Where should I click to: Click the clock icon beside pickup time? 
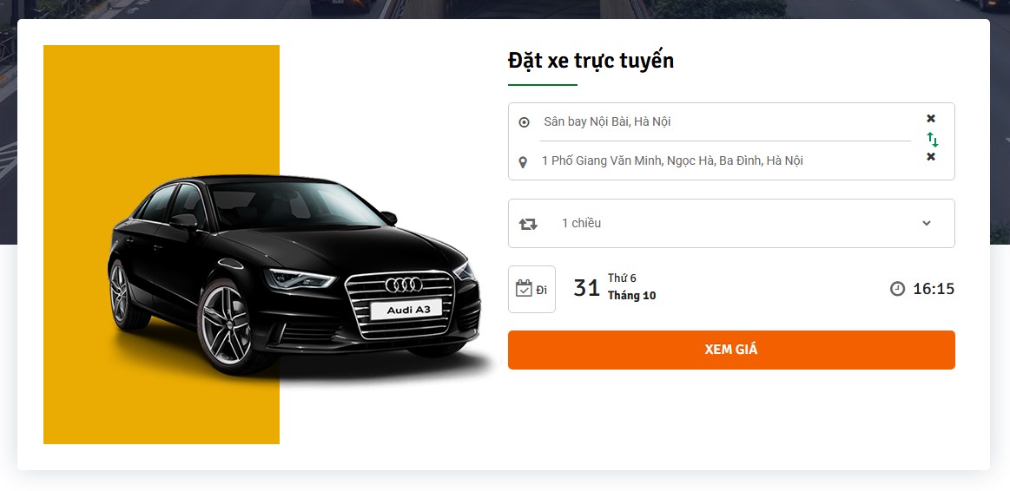point(897,289)
